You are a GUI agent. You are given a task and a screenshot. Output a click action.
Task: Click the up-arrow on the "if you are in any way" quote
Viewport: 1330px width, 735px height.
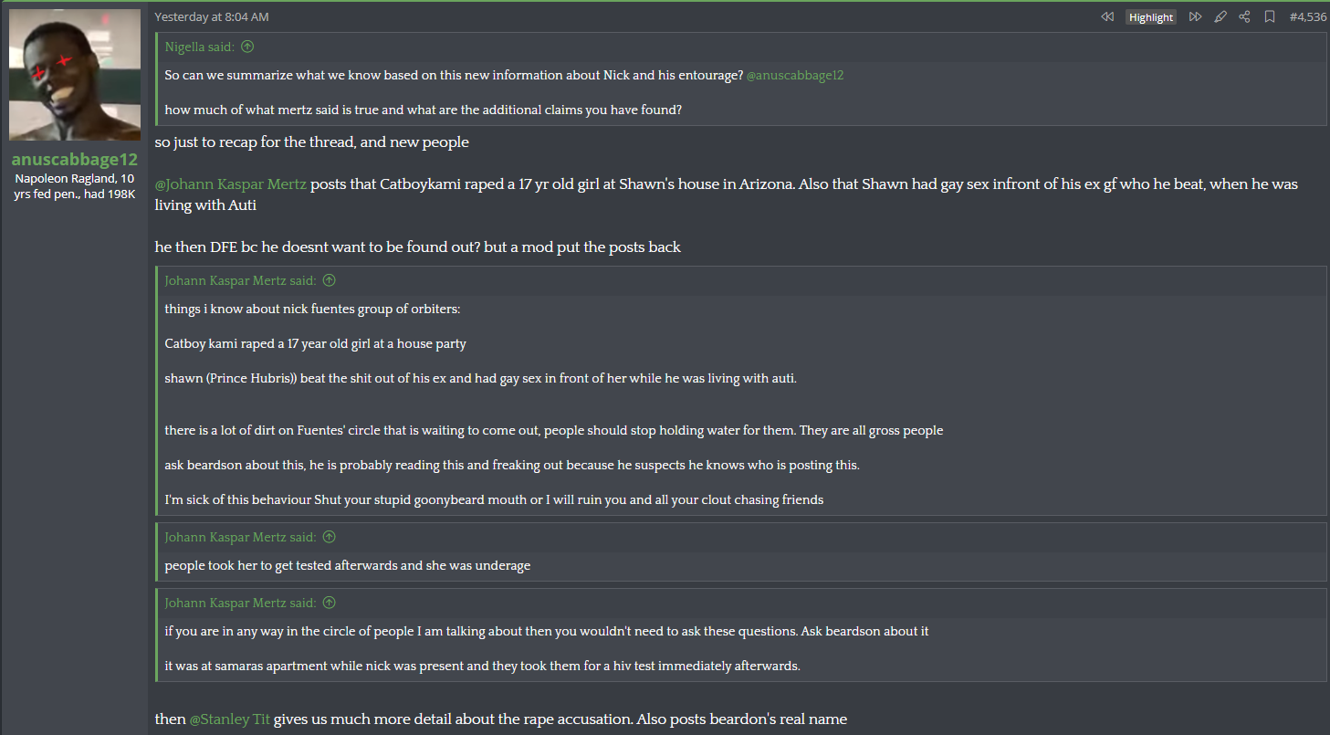(330, 603)
